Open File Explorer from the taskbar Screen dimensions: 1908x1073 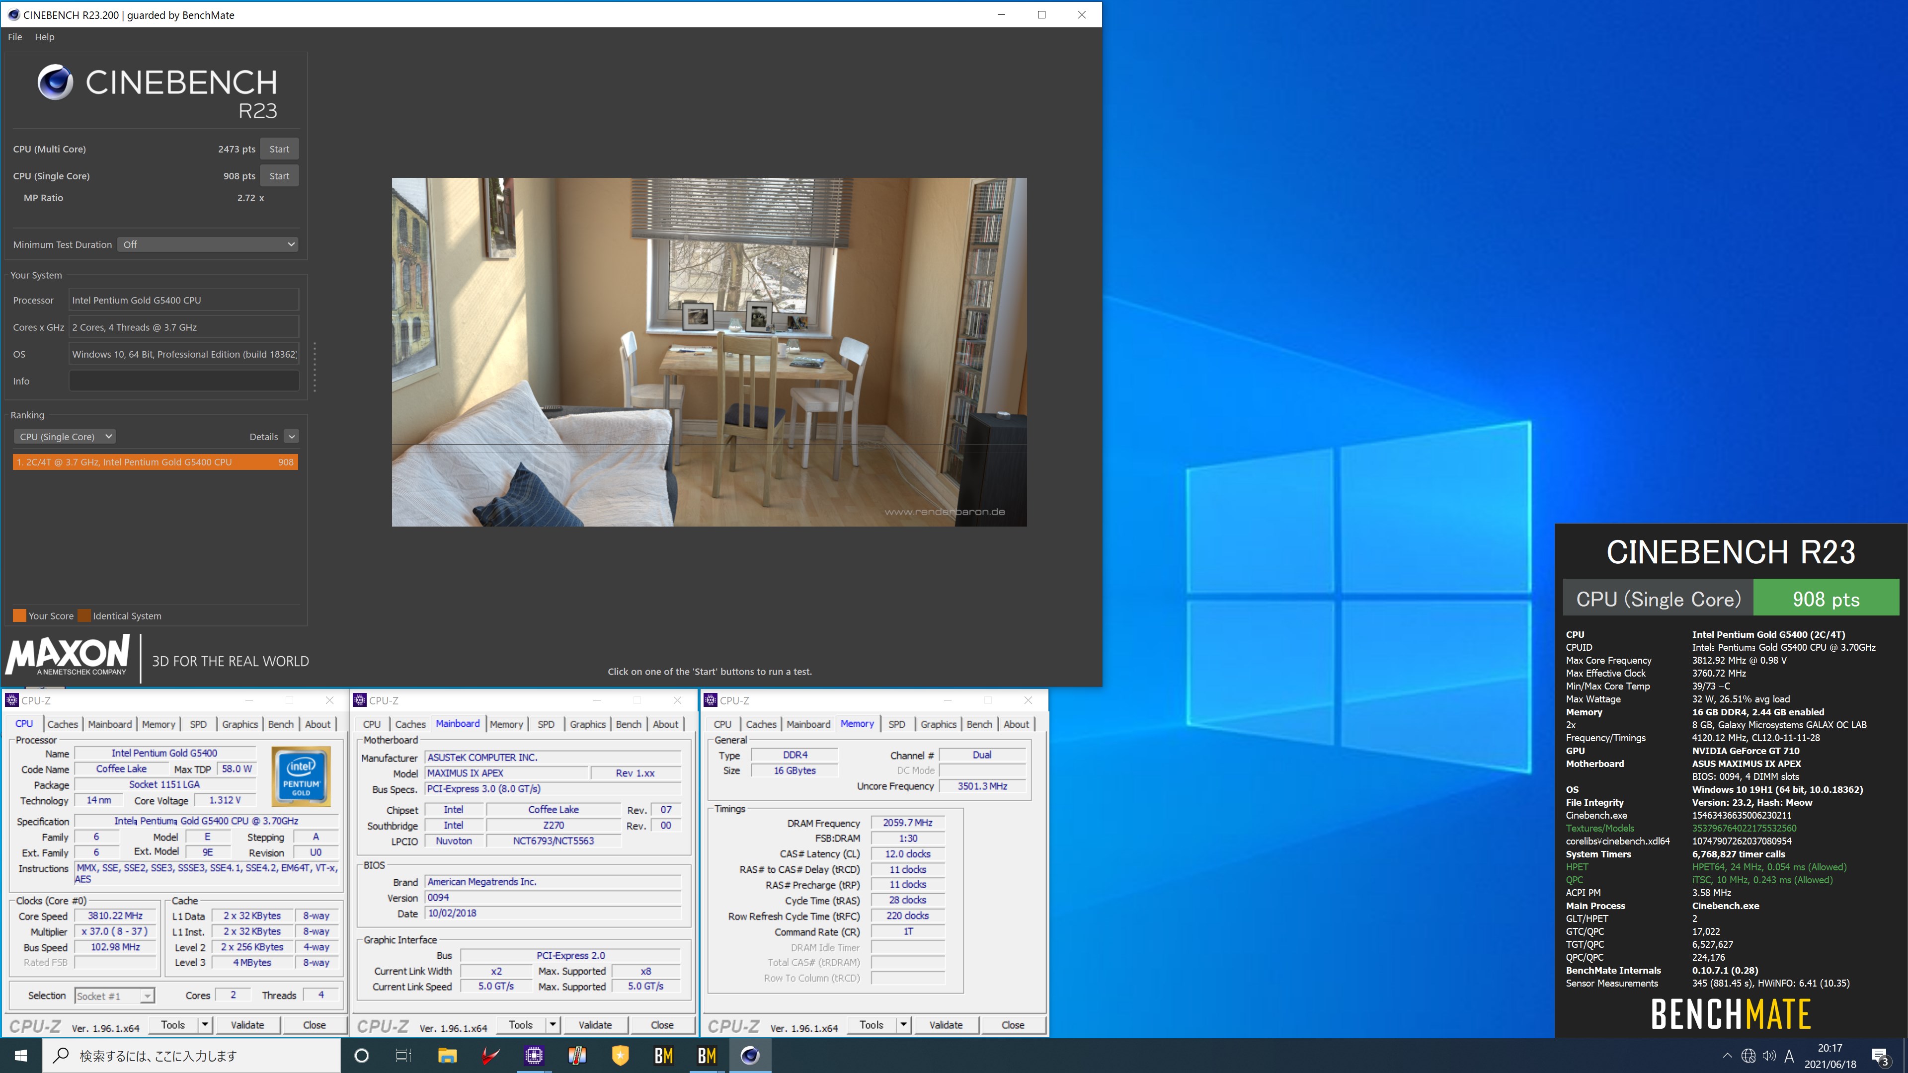coord(447,1055)
